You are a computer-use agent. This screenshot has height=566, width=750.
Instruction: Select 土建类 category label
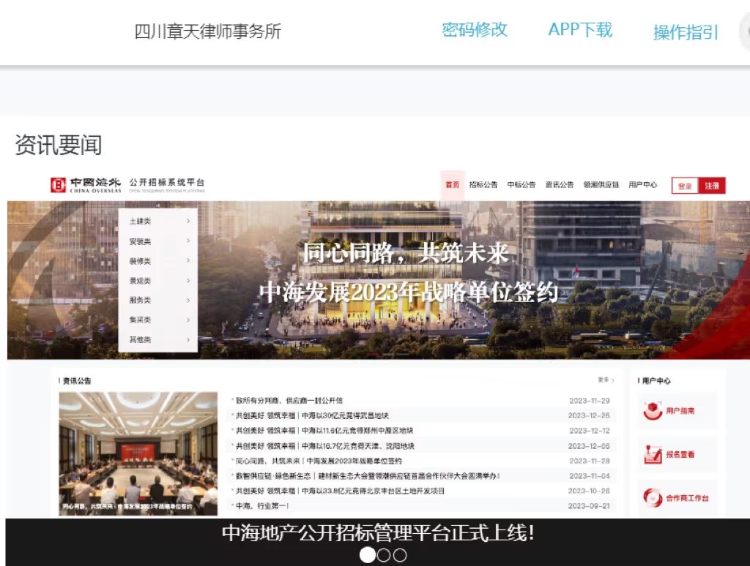tap(140, 221)
